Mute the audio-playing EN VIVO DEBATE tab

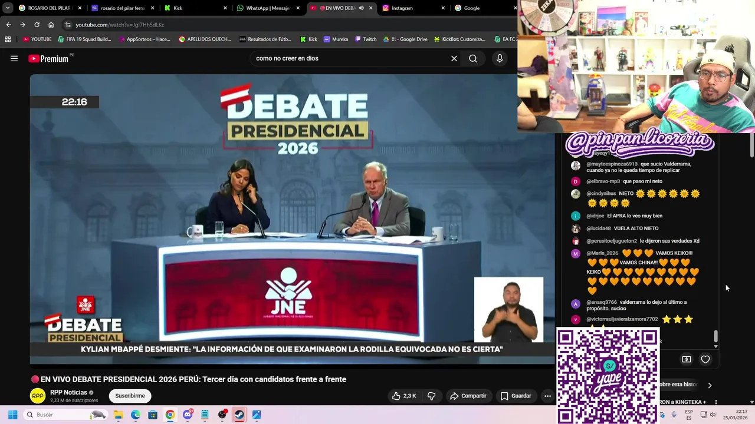click(361, 8)
